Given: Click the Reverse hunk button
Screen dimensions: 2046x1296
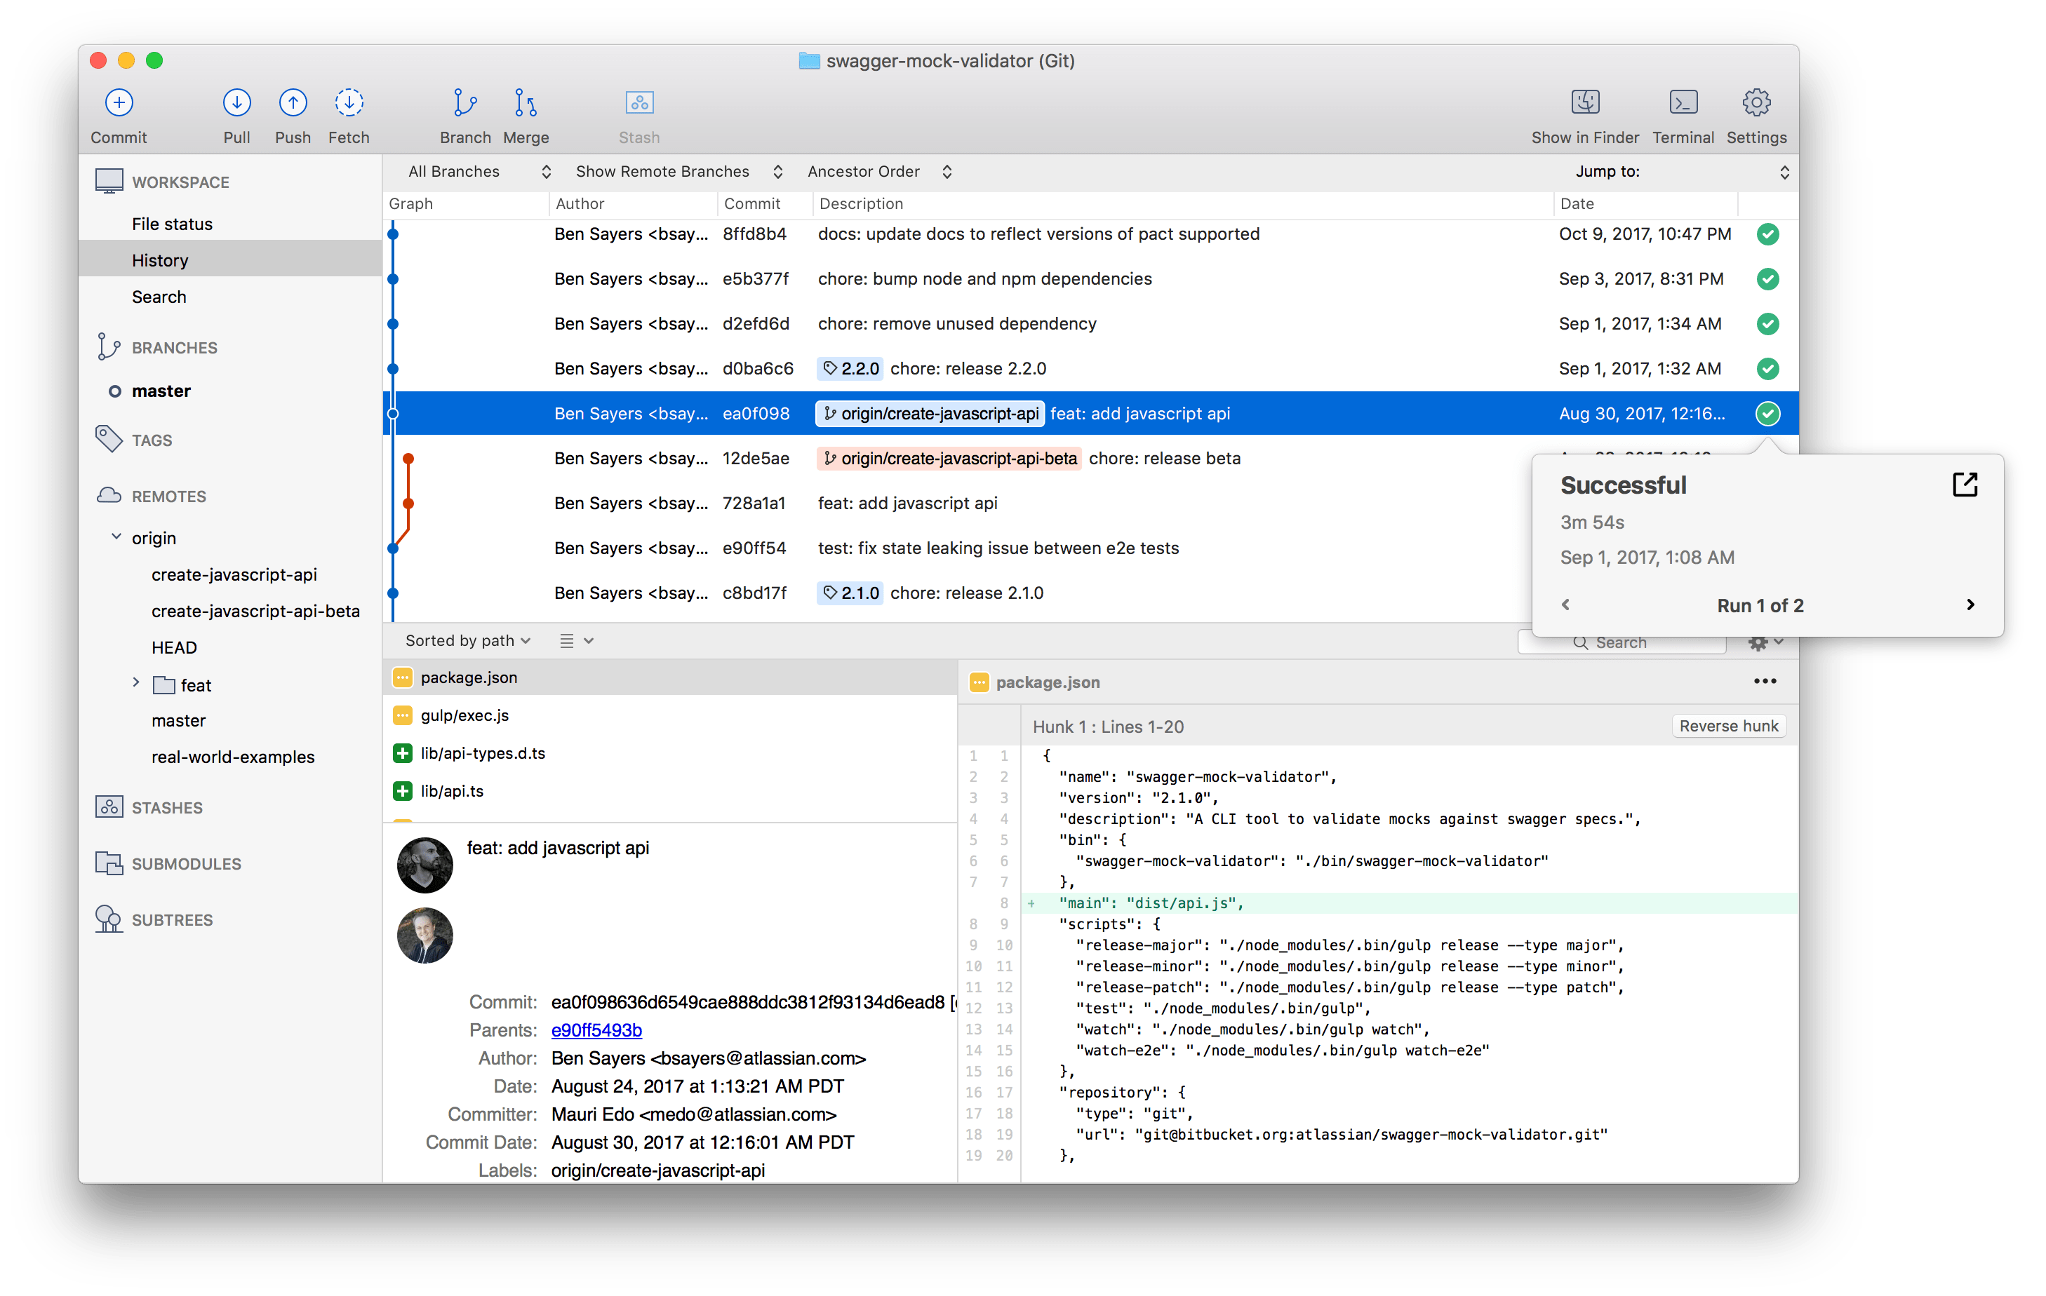Looking at the screenshot, I should pos(1727,726).
